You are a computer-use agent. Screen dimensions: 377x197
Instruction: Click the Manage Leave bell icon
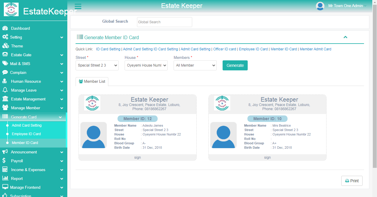point(5,90)
